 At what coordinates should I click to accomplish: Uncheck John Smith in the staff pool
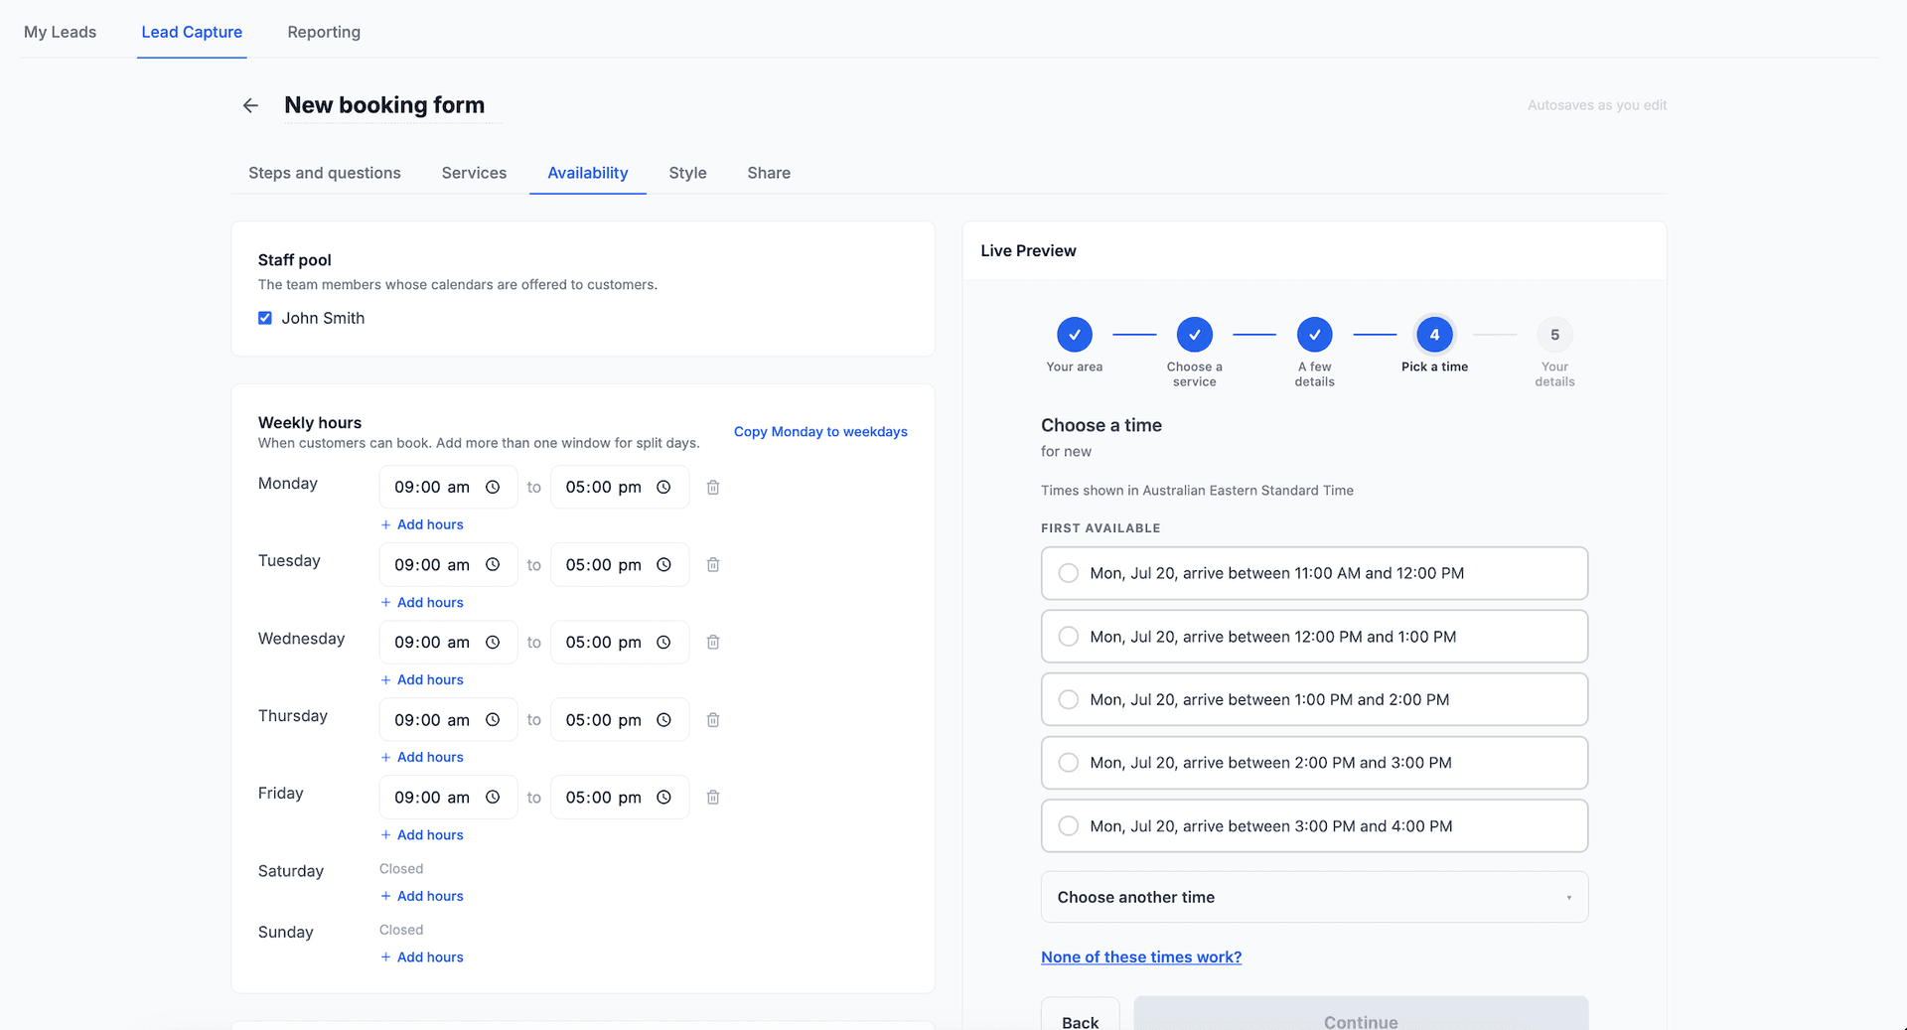(x=265, y=318)
